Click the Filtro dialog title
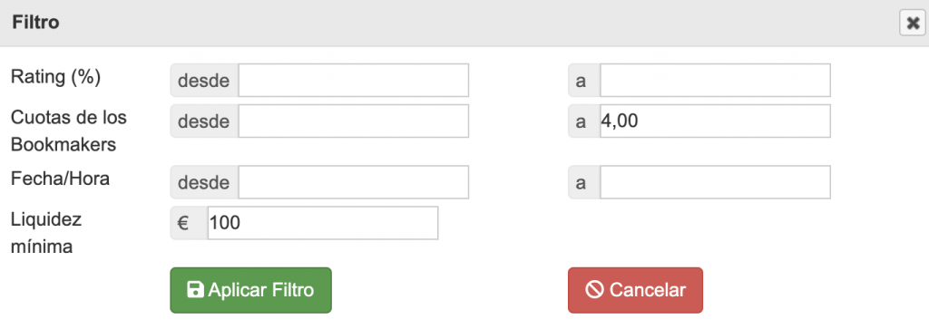This screenshot has width=929, height=329. [x=36, y=23]
